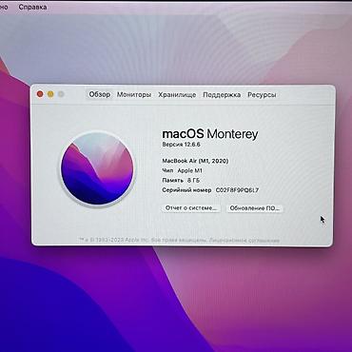Select the Обзор tab
Viewport: 352px width, 352px height.
point(100,94)
